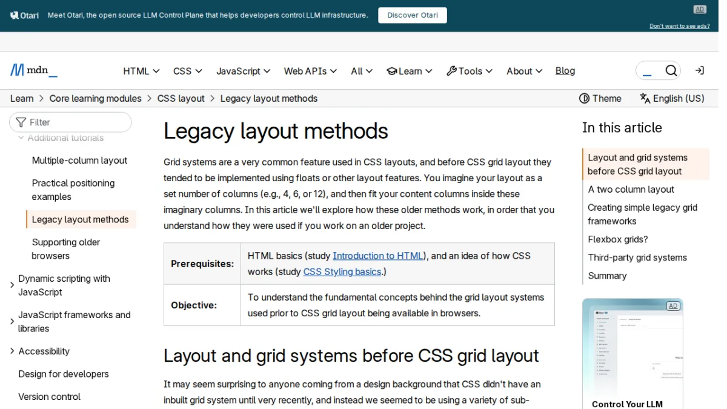This screenshot has width=727, height=409.
Task: Open Practical positioning examples tutorial
Action: pos(73,190)
